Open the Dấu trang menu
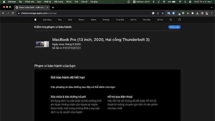 [x=59, y=2]
